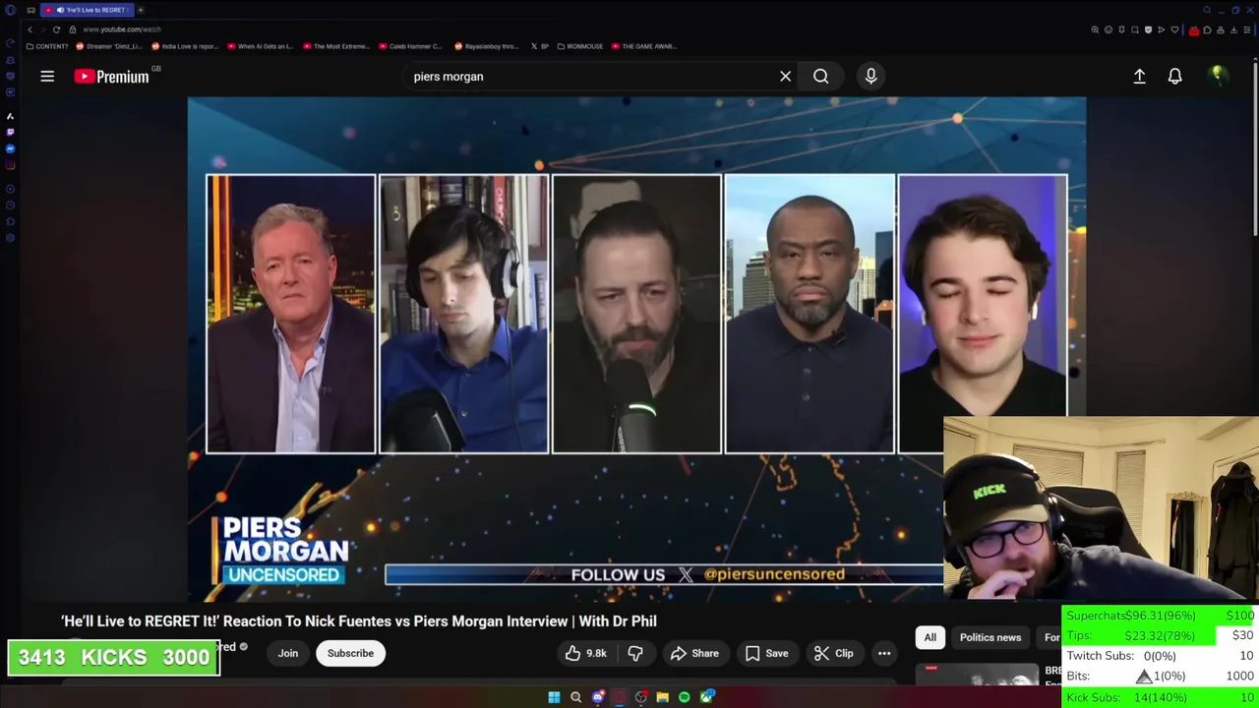Open File Explorer from the taskbar
The width and height of the screenshot is (1259, 708).
pos(662,697)
